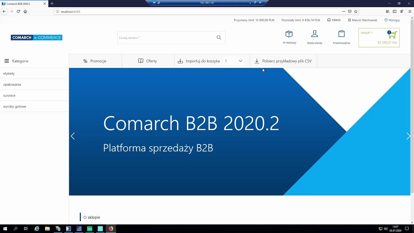
Task: Open Windows taskbar search
Action: point(15,229)
